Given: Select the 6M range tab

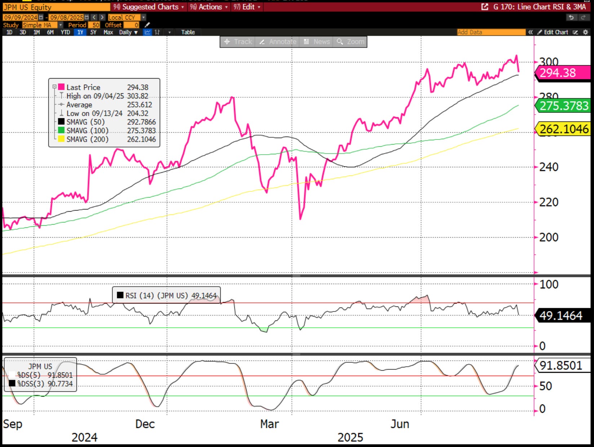Looking at the screenshot, I should point(50,32).
